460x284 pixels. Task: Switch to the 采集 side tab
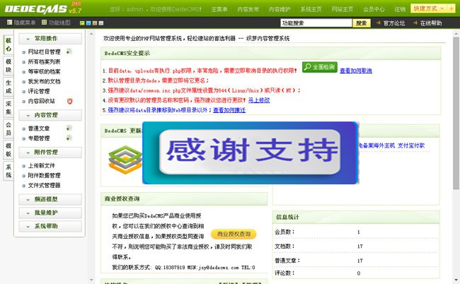click(8, 108)
